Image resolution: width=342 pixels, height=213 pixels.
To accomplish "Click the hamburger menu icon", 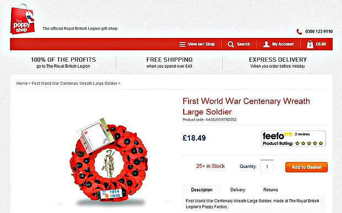I will [x=183, y=45].
